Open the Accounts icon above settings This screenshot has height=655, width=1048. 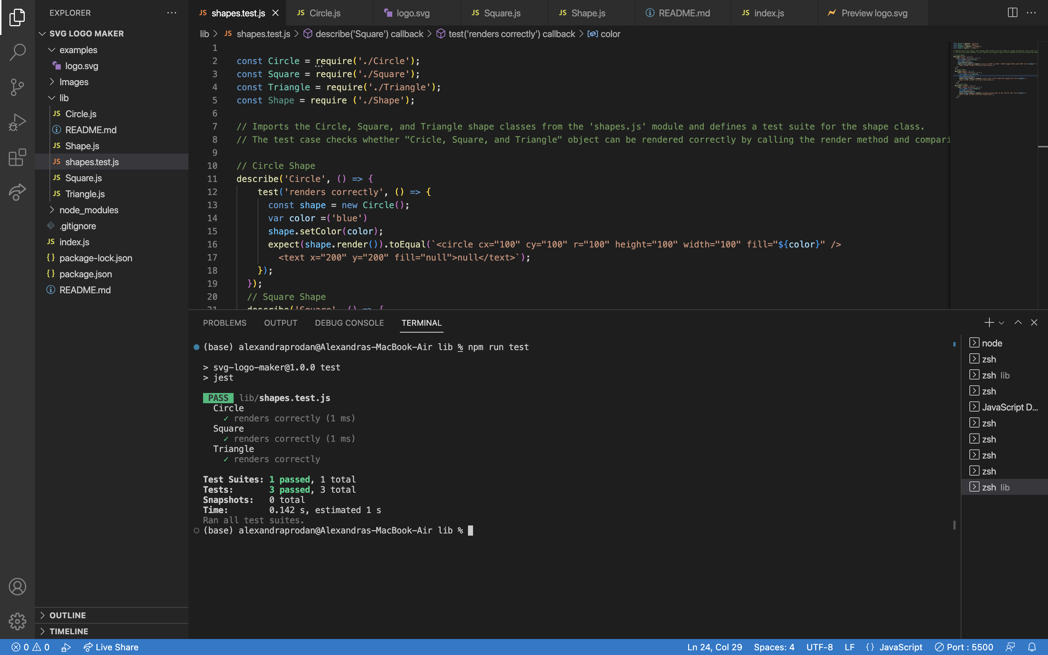pyautogui.click(x=17, y=587)
